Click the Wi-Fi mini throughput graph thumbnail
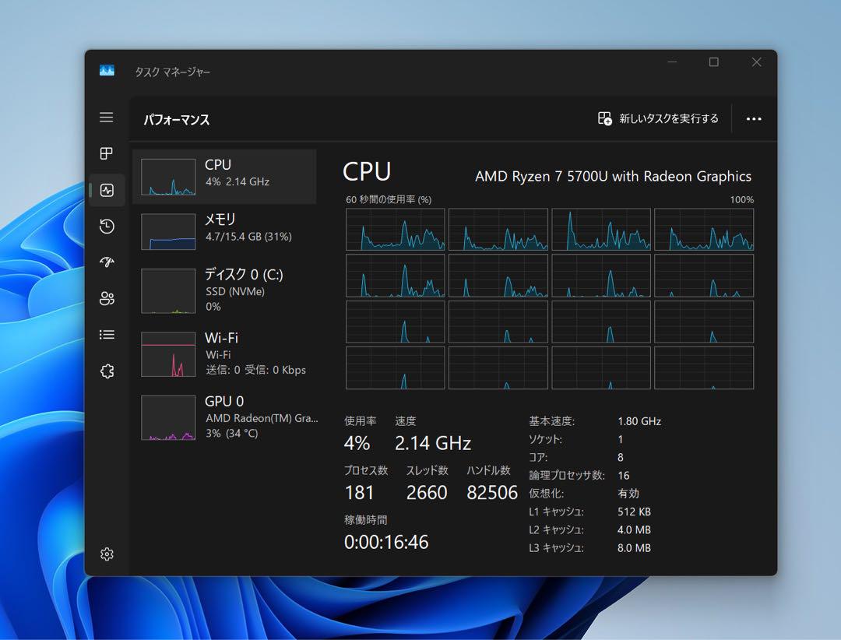This screenshot has height=640, width=841. point(168,354)
